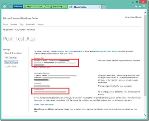This screenshot has width=149, height=121.
Task: Click the browser Back arrow button
Action: tap(5, 6)
